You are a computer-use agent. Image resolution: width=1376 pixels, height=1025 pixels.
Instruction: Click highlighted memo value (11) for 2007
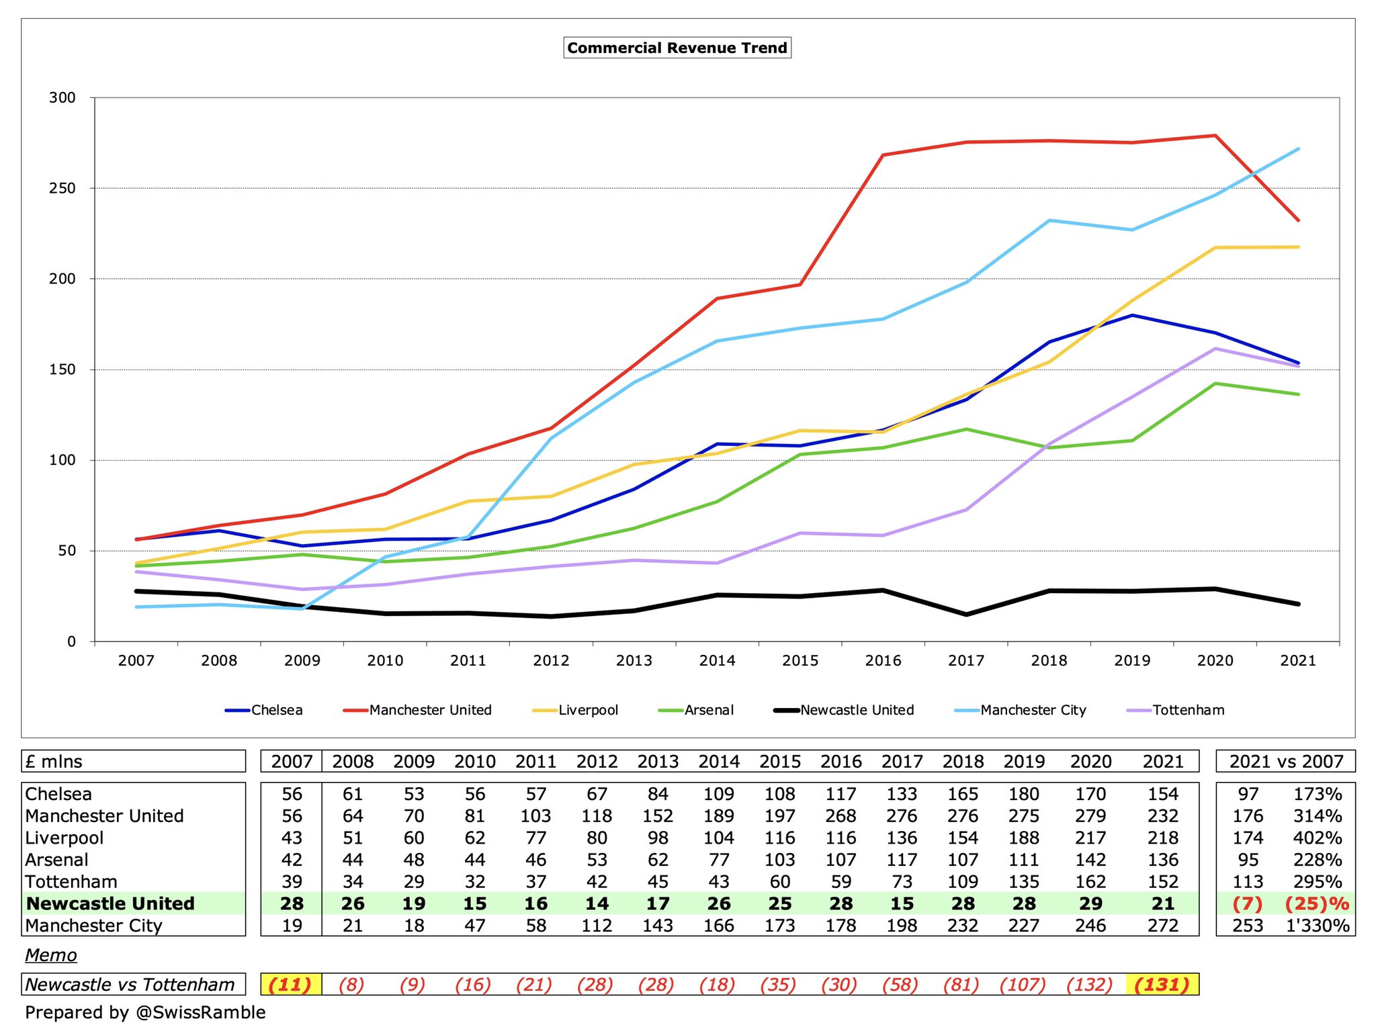click(290, 985)
